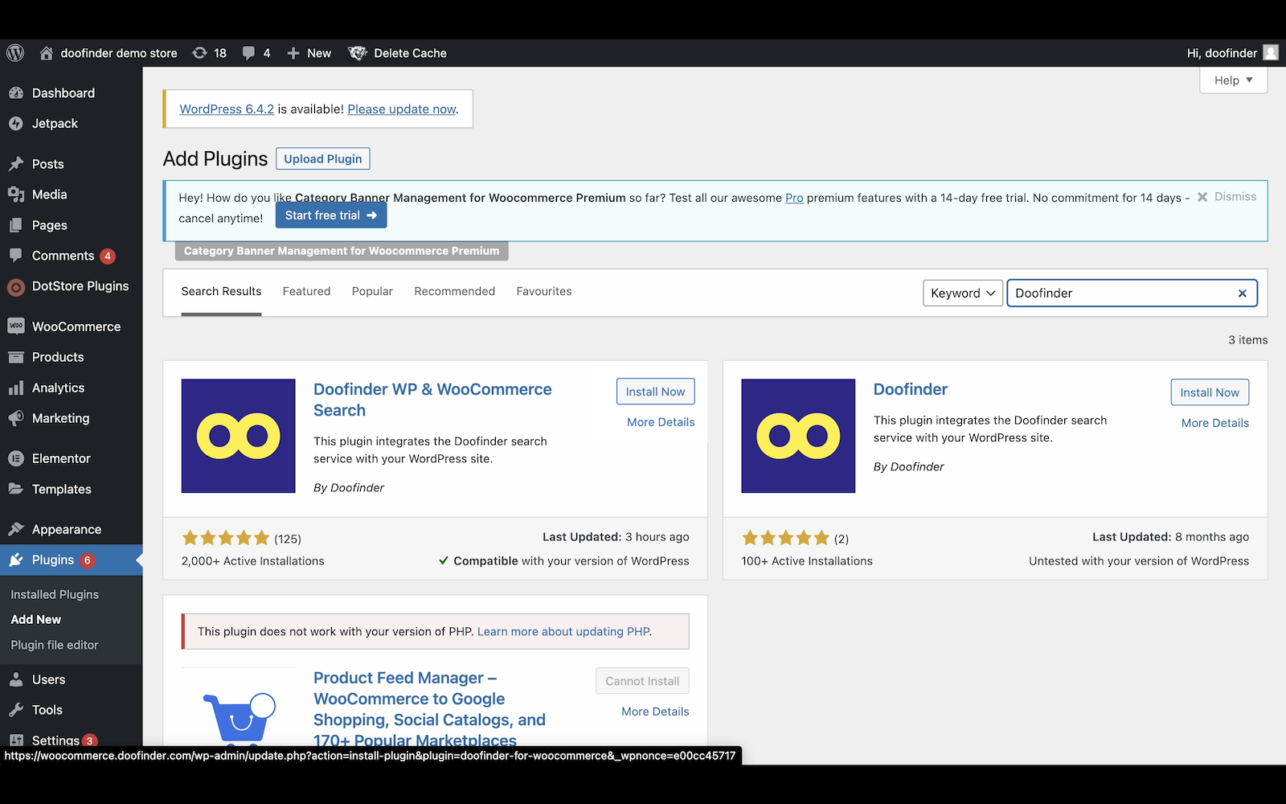Click the Users person icon

[x=16, y=679]
